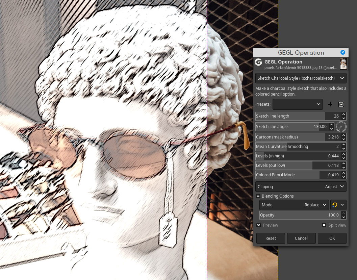Decrease Cartoon mask radius value
This screenshot has height=280, width=357.
pyautogui.click(x=344, y=139)
